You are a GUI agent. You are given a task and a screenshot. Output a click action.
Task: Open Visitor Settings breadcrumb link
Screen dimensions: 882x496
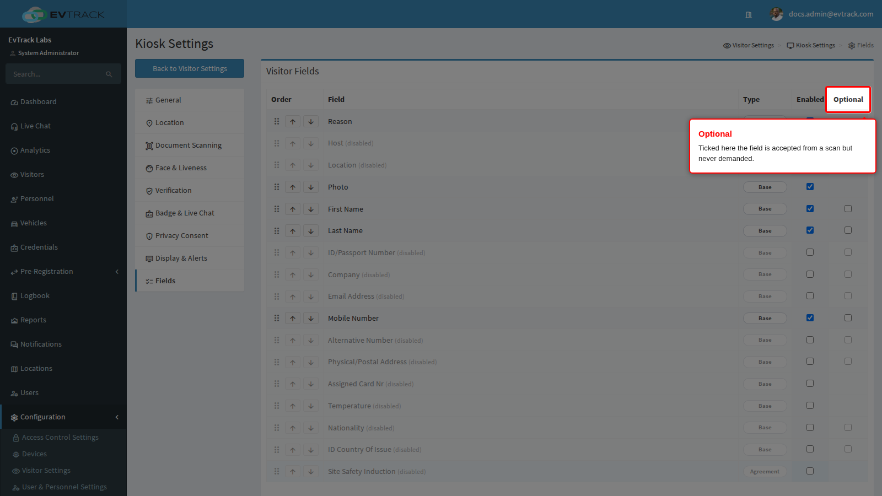[749, 45]
